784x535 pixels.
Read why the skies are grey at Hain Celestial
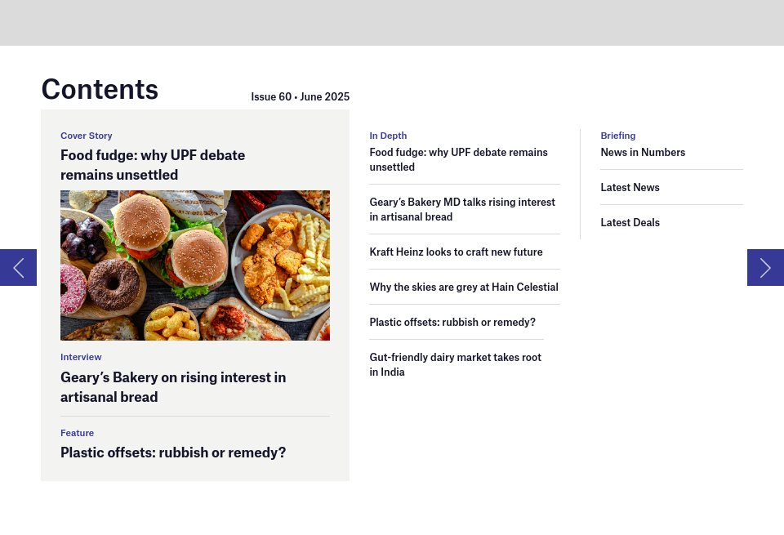click(464, 287)
